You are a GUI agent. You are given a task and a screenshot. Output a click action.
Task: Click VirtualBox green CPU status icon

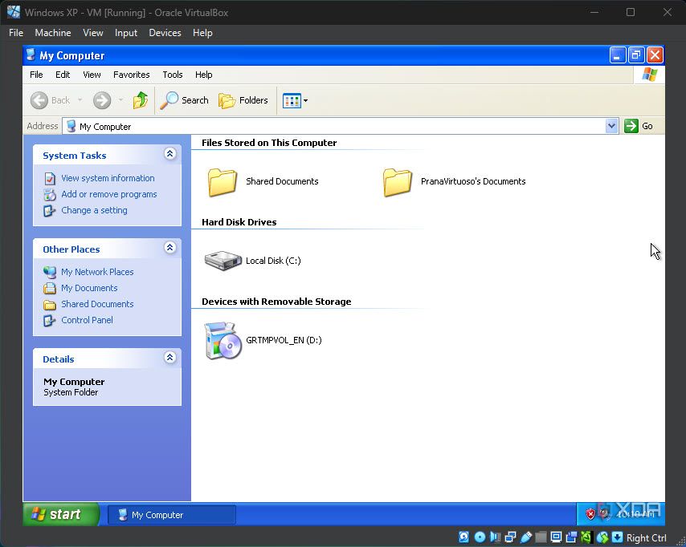(586, 537)
